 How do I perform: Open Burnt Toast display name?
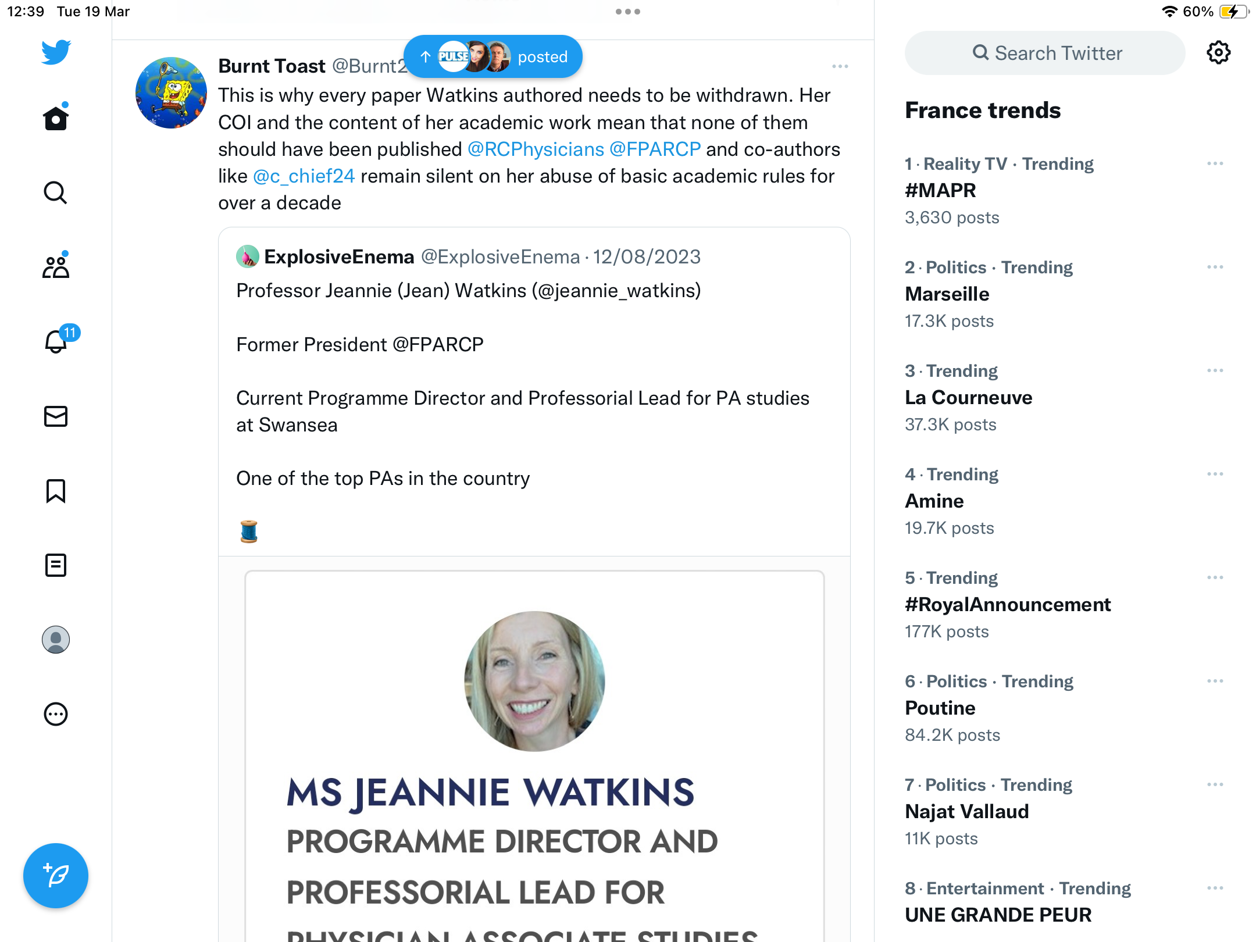coord(272,66)
